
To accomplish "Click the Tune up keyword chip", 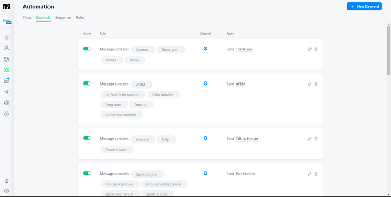I will [141, 104].
